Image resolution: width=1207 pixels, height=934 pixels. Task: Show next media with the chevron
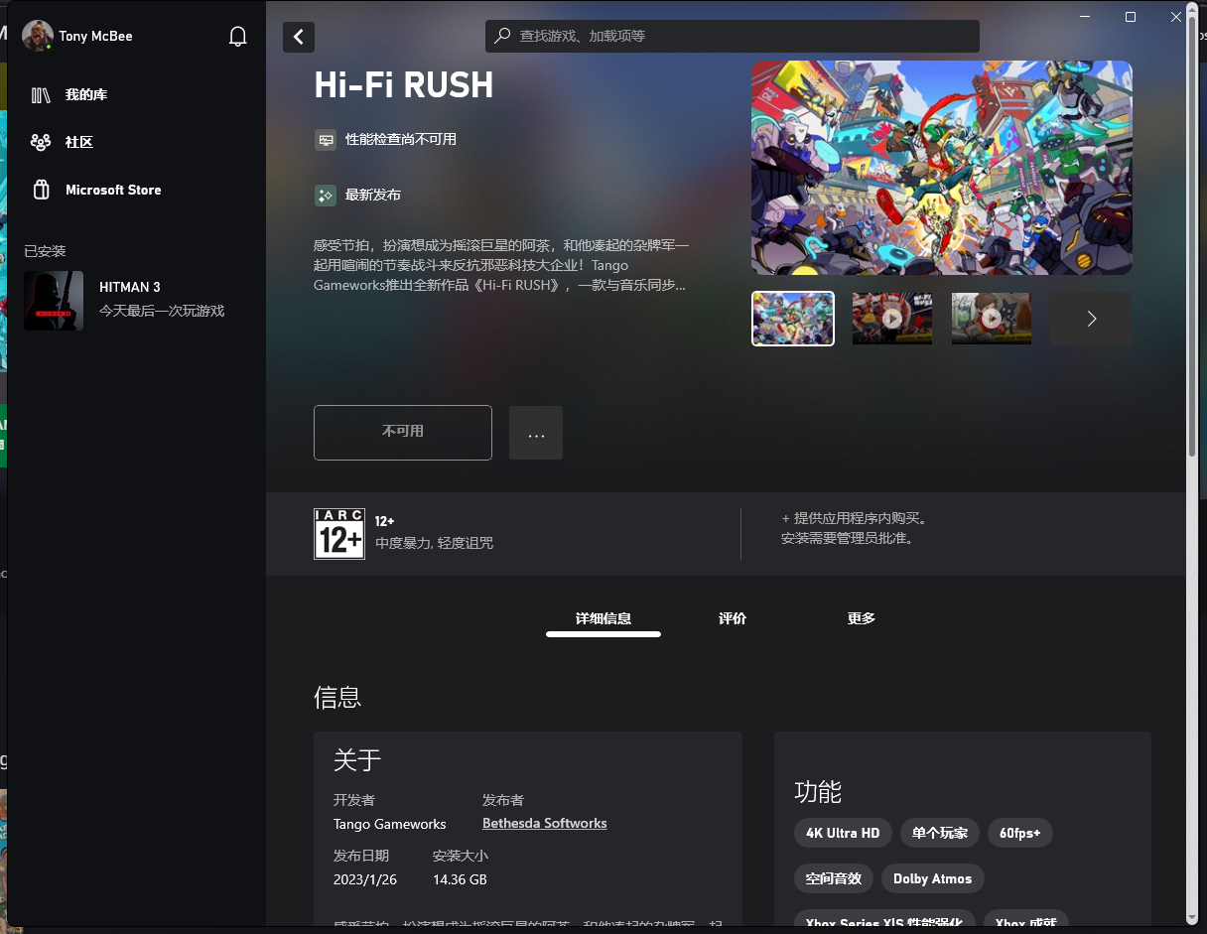click(1091, 319)
